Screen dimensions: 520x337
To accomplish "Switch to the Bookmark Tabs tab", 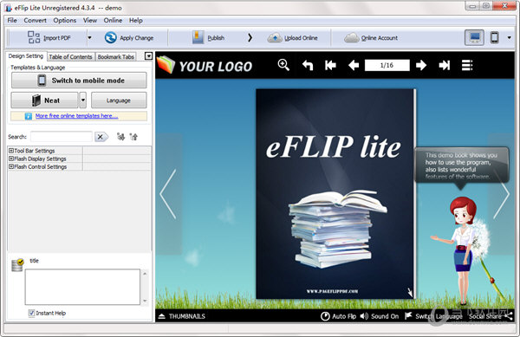I will pyautogui.click(x=116, y=56).
